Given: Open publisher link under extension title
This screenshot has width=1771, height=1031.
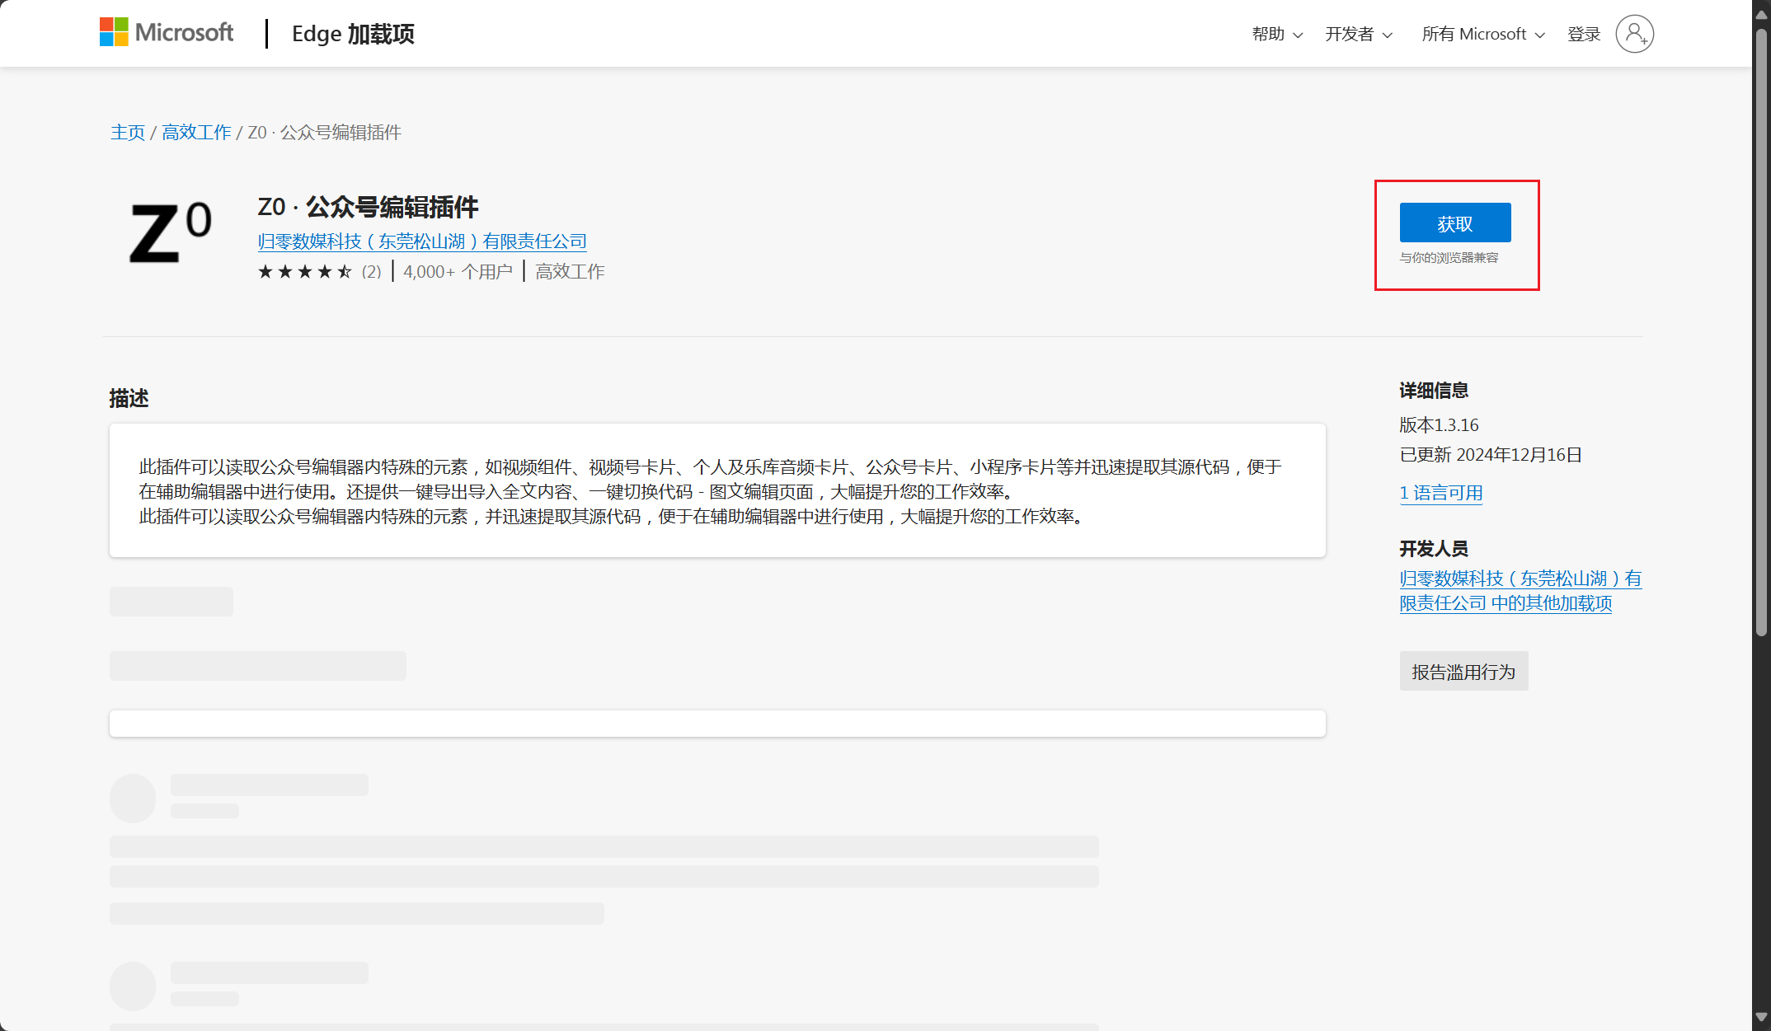Looking at the screenshot, I should coord(422,241).
